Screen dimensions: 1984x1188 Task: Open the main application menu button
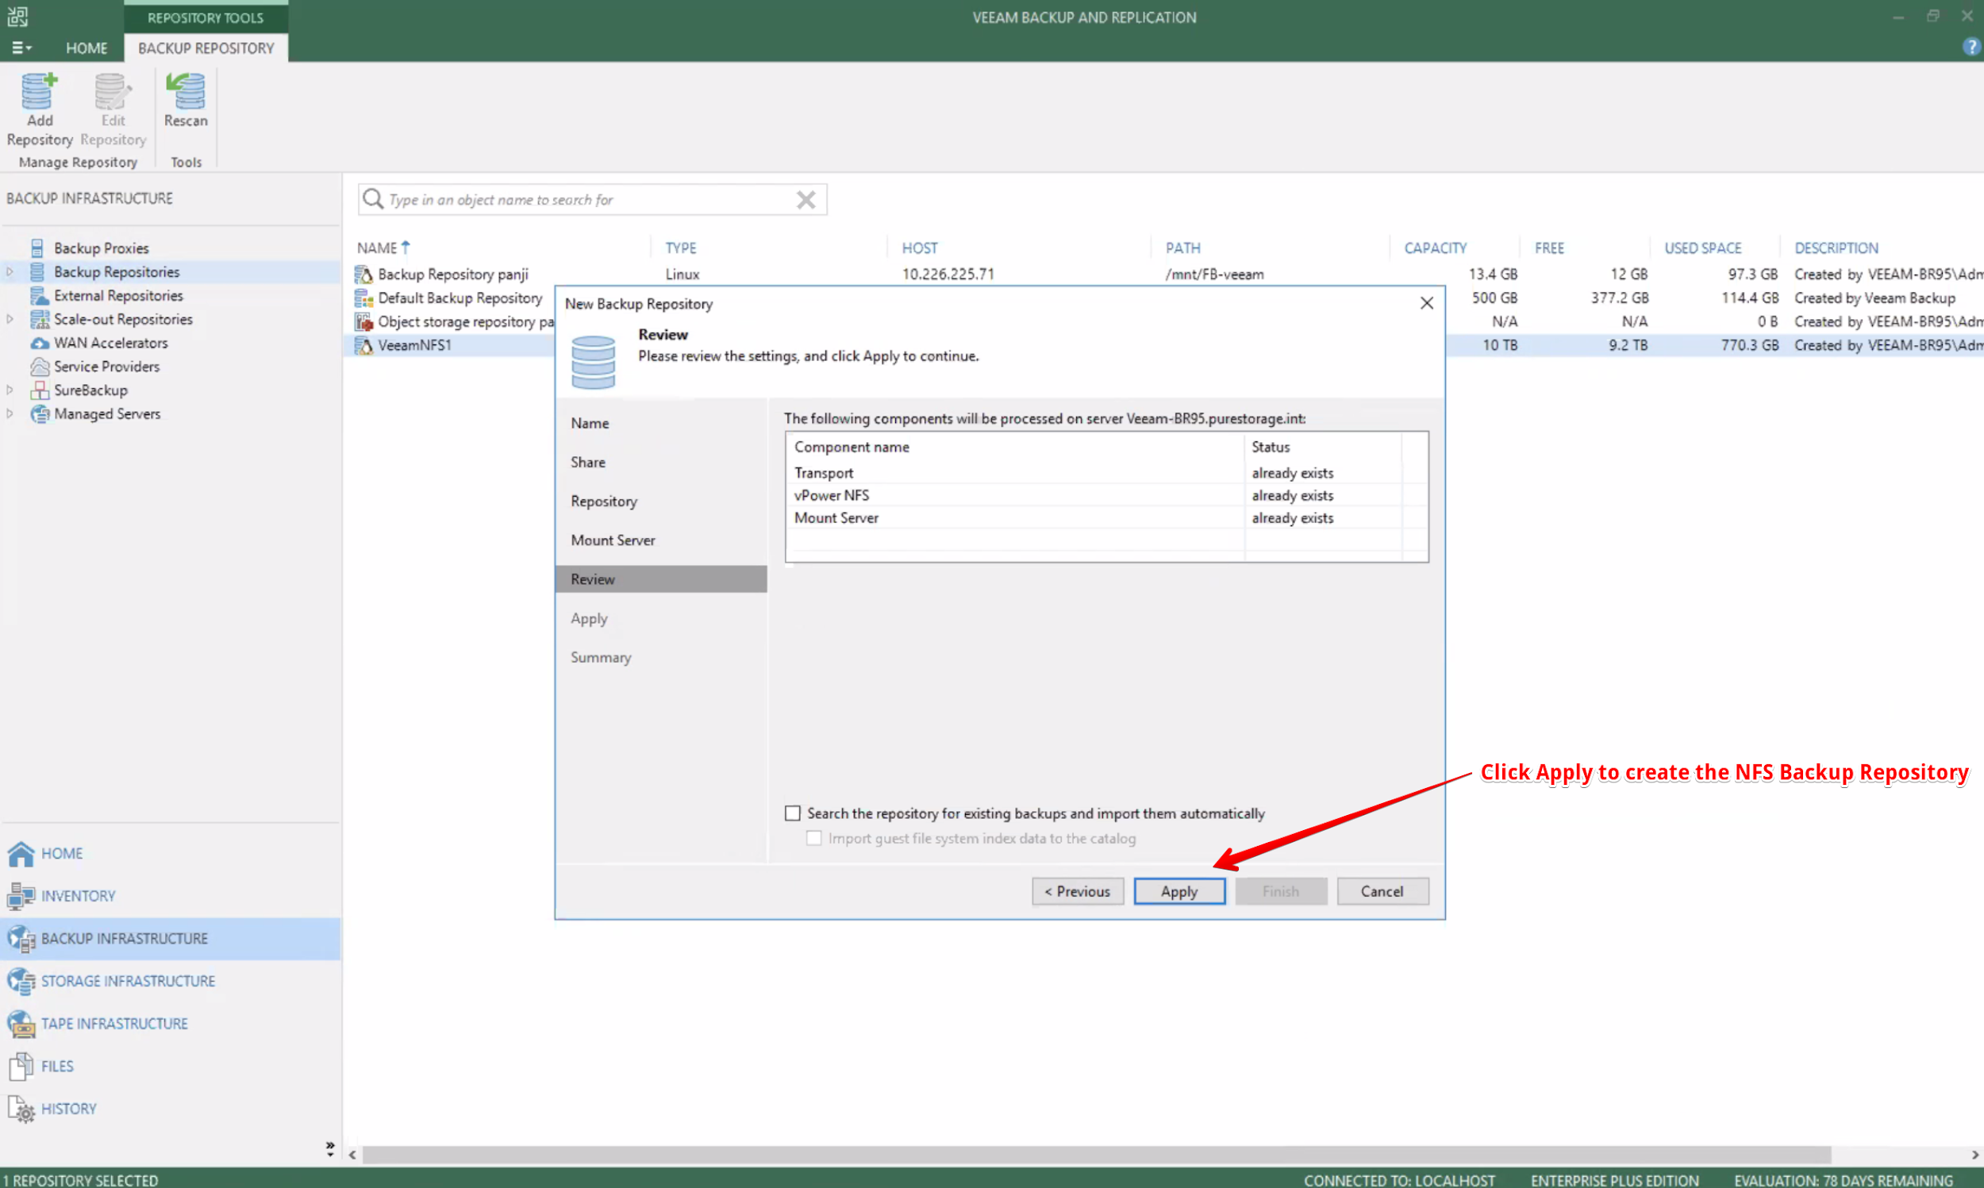coord(21,48)
